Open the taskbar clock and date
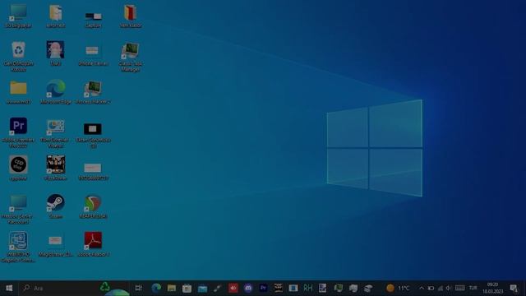The height and width of the screenshot is (296, 526). [493, 288]
